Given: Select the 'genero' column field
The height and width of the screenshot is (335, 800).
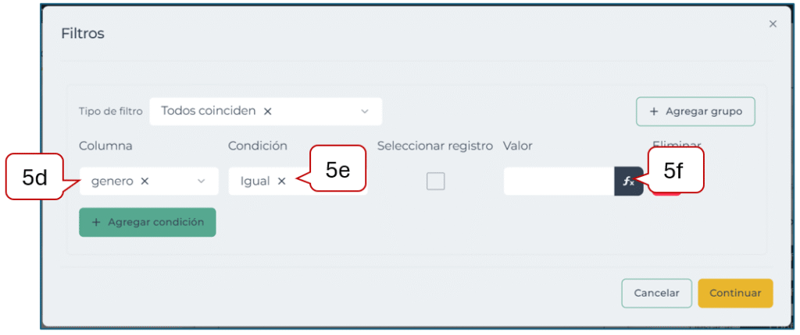Looking at the screenshot, I should tap(112, 181).
